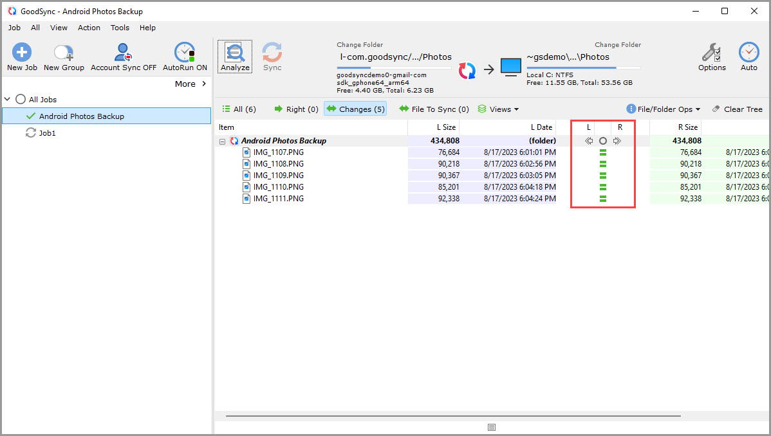The height and width of the screenshot is (436, 771).
Task: Click the sync direction icon between folders
Action: [x=467, y=70]
